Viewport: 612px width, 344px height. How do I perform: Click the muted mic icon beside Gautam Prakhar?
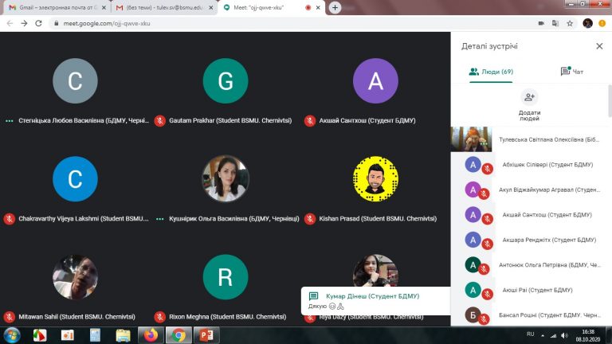(x=160, y=121)
